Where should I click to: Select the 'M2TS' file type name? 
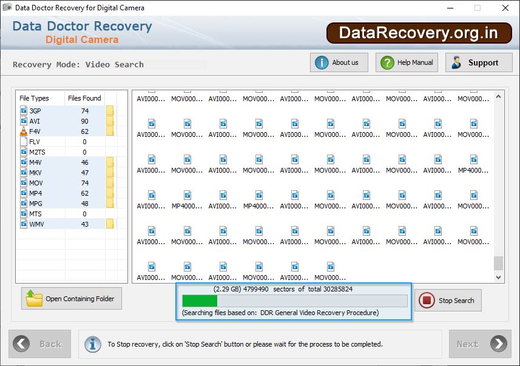[37, 152]
